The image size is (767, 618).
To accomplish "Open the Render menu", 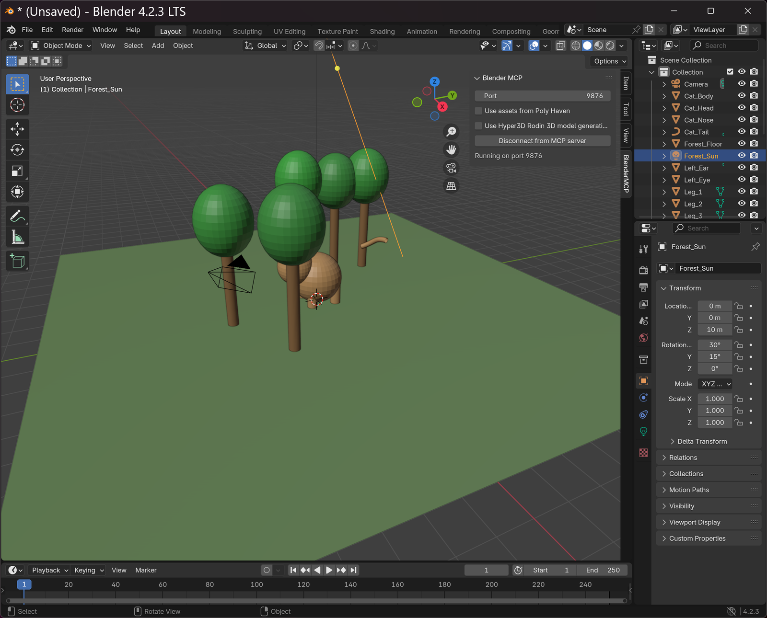I will point(72,30).
